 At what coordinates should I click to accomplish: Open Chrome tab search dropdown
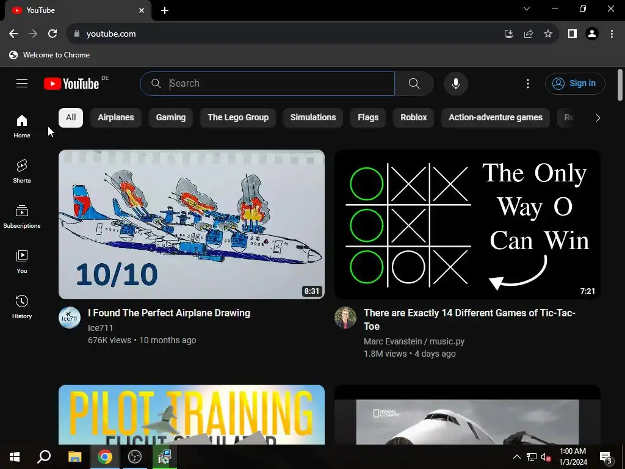pyautogui.click(x=527, y=9)
